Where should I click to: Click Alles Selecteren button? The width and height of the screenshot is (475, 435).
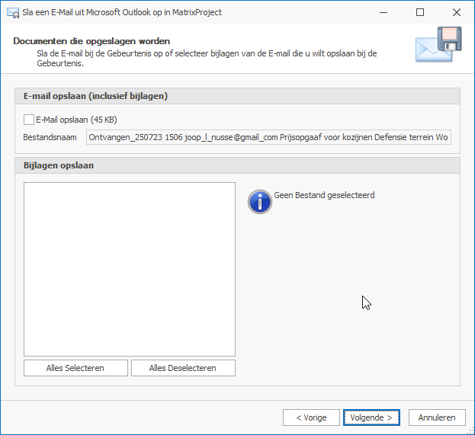[x=75, y=368]
